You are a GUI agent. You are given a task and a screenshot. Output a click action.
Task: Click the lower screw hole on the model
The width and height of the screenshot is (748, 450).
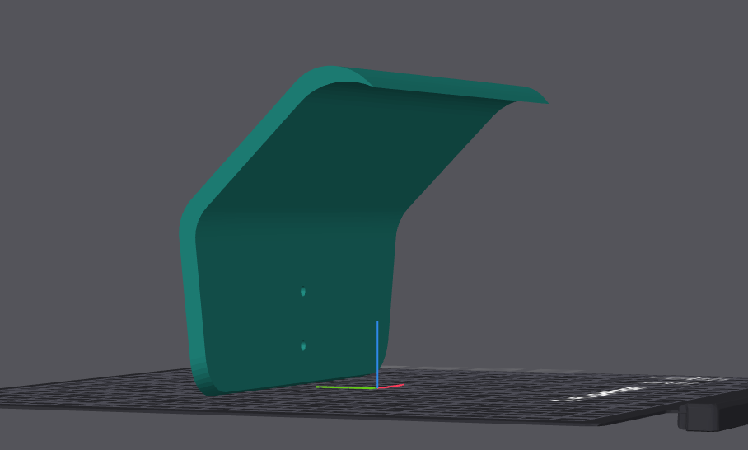tap(303, 346)
